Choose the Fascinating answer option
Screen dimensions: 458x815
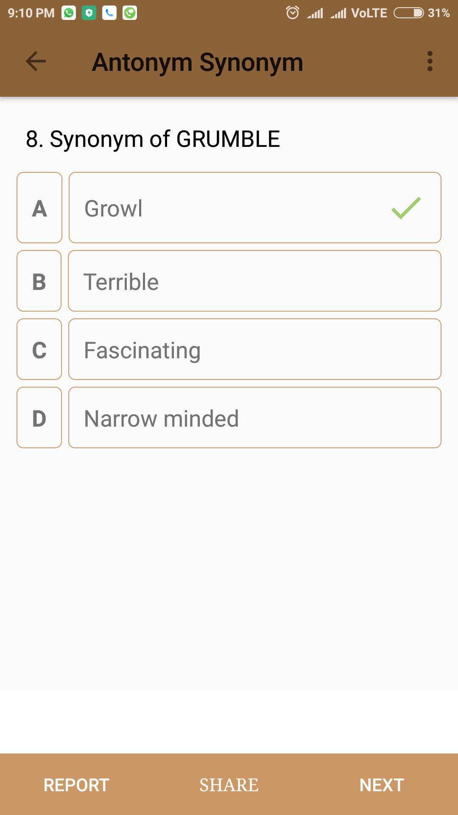coord(255,349)
